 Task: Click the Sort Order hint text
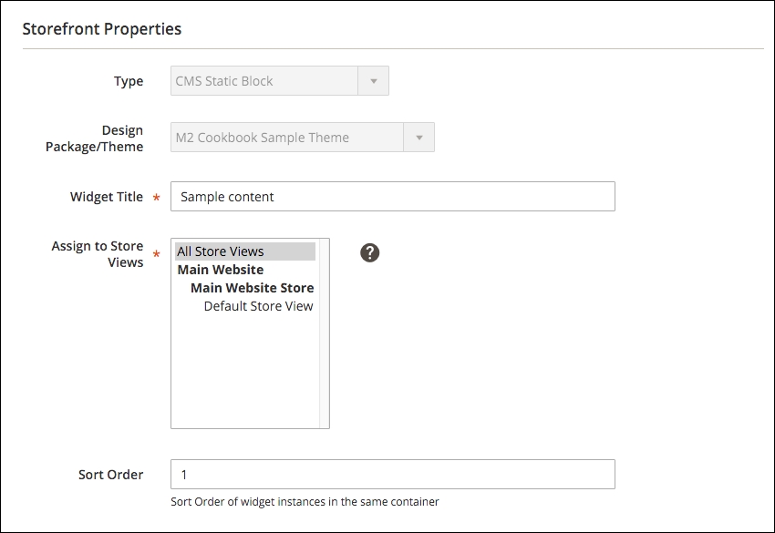pyautogui.click(x=305, y=502)
